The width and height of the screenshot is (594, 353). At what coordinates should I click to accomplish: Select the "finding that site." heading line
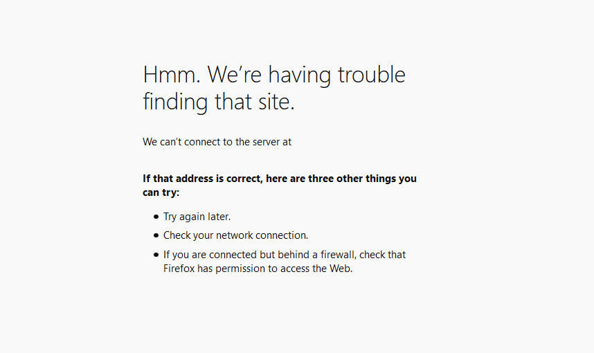[219, 102]
